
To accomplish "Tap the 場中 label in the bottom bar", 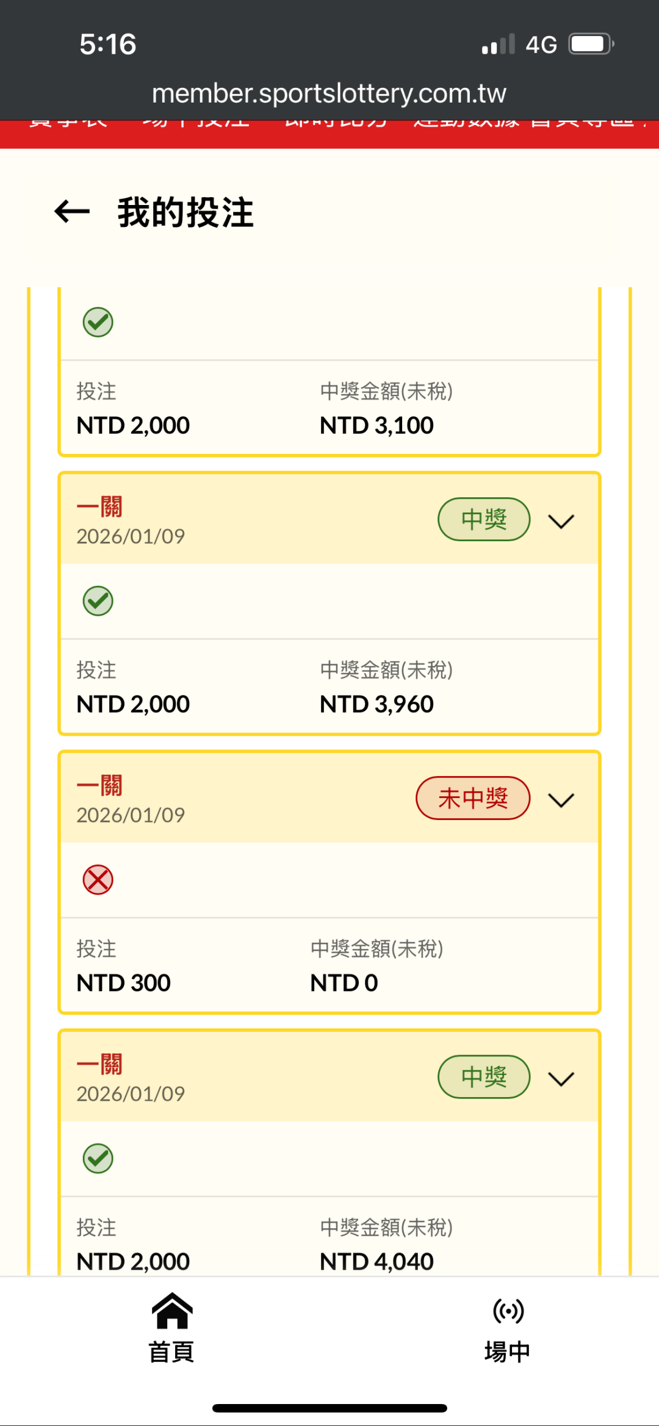I will (x=508, y=1352).
